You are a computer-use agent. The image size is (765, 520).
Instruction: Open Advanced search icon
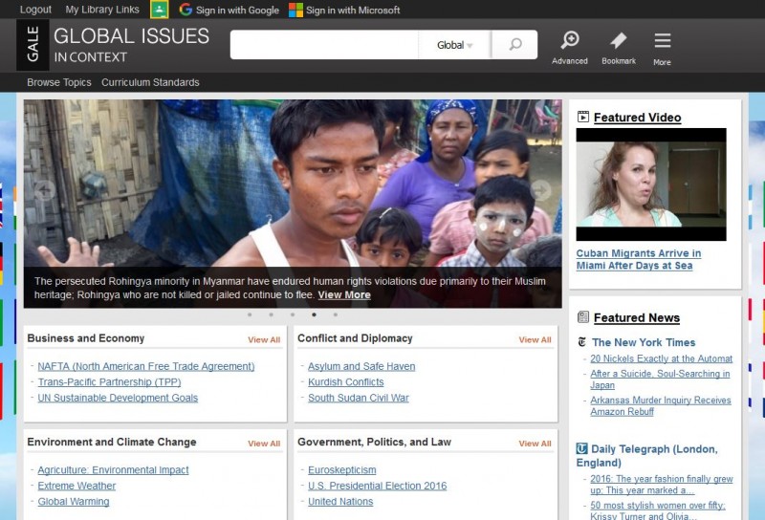(x=570, y=48)
